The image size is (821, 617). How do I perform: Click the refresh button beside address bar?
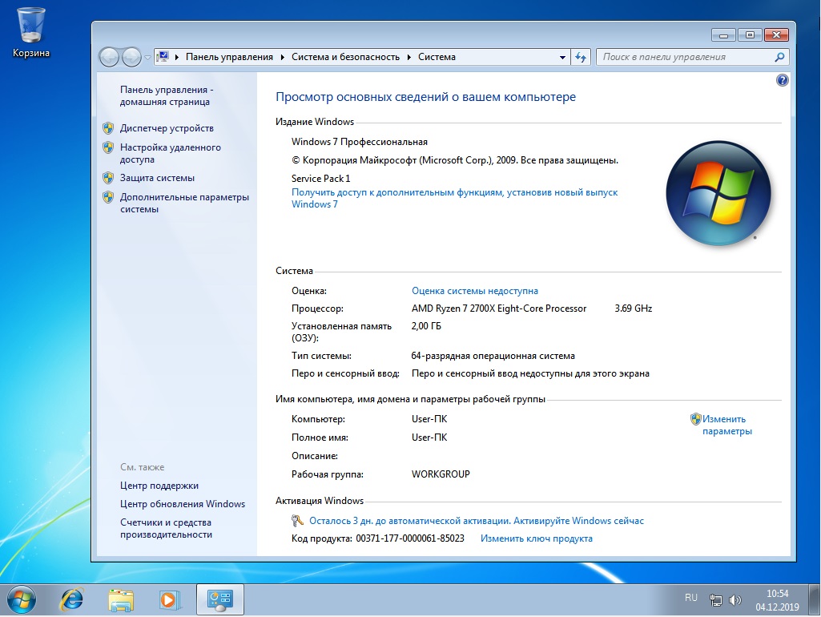pos(582,58)
